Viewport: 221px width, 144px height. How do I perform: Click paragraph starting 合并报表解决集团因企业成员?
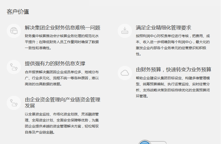click(62, 78)
